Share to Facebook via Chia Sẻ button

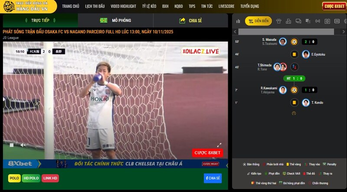pos(213,178)
